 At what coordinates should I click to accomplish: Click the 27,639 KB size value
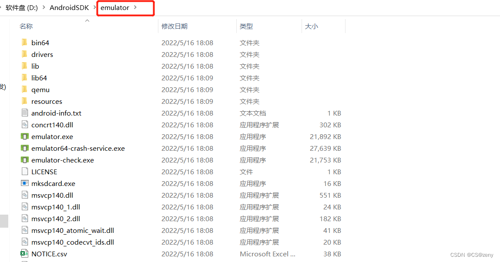pyautogui.click(x=325, y=148)
